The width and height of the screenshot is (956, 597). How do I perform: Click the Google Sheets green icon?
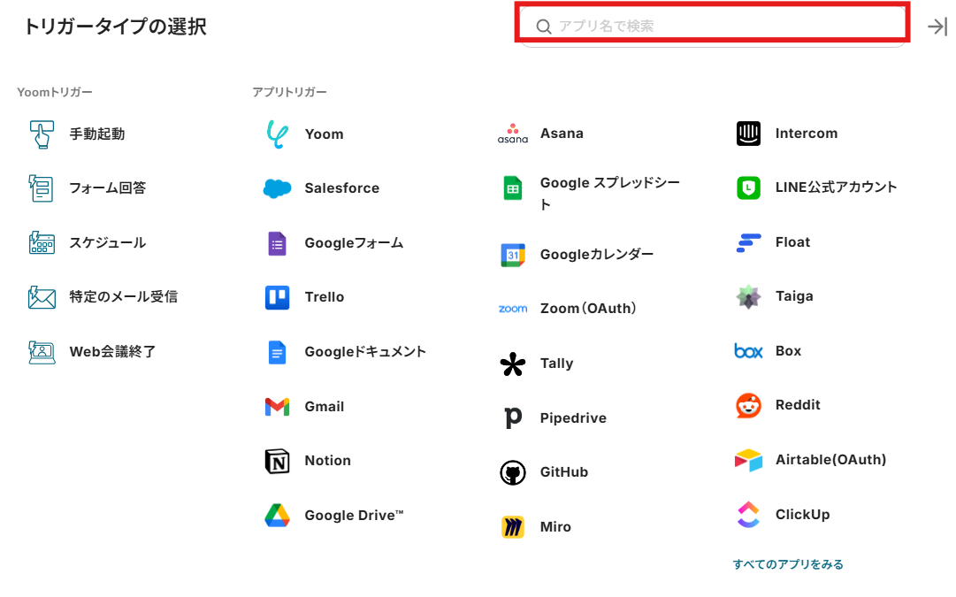tap(513, 188)
